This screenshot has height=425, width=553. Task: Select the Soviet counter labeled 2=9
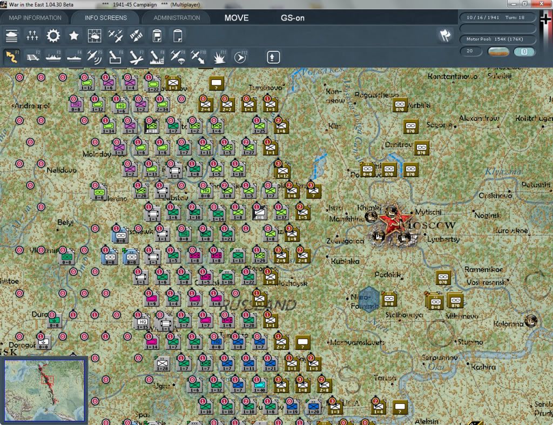281,255
